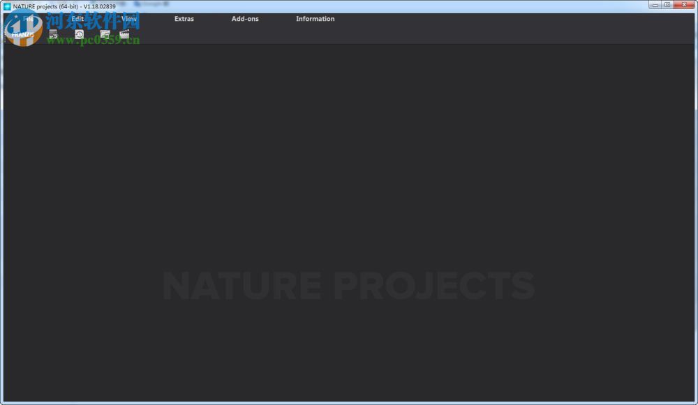Screen dimensions: 698x405
Task: Open an image using the leftmost toolbar icon
Action: pos(53,34)
